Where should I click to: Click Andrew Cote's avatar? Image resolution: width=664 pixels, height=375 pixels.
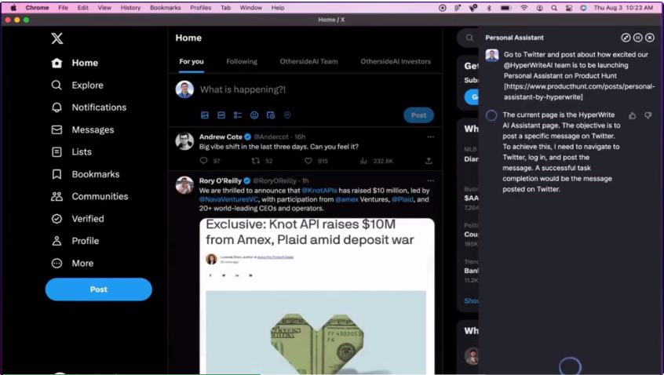point(184,141)
